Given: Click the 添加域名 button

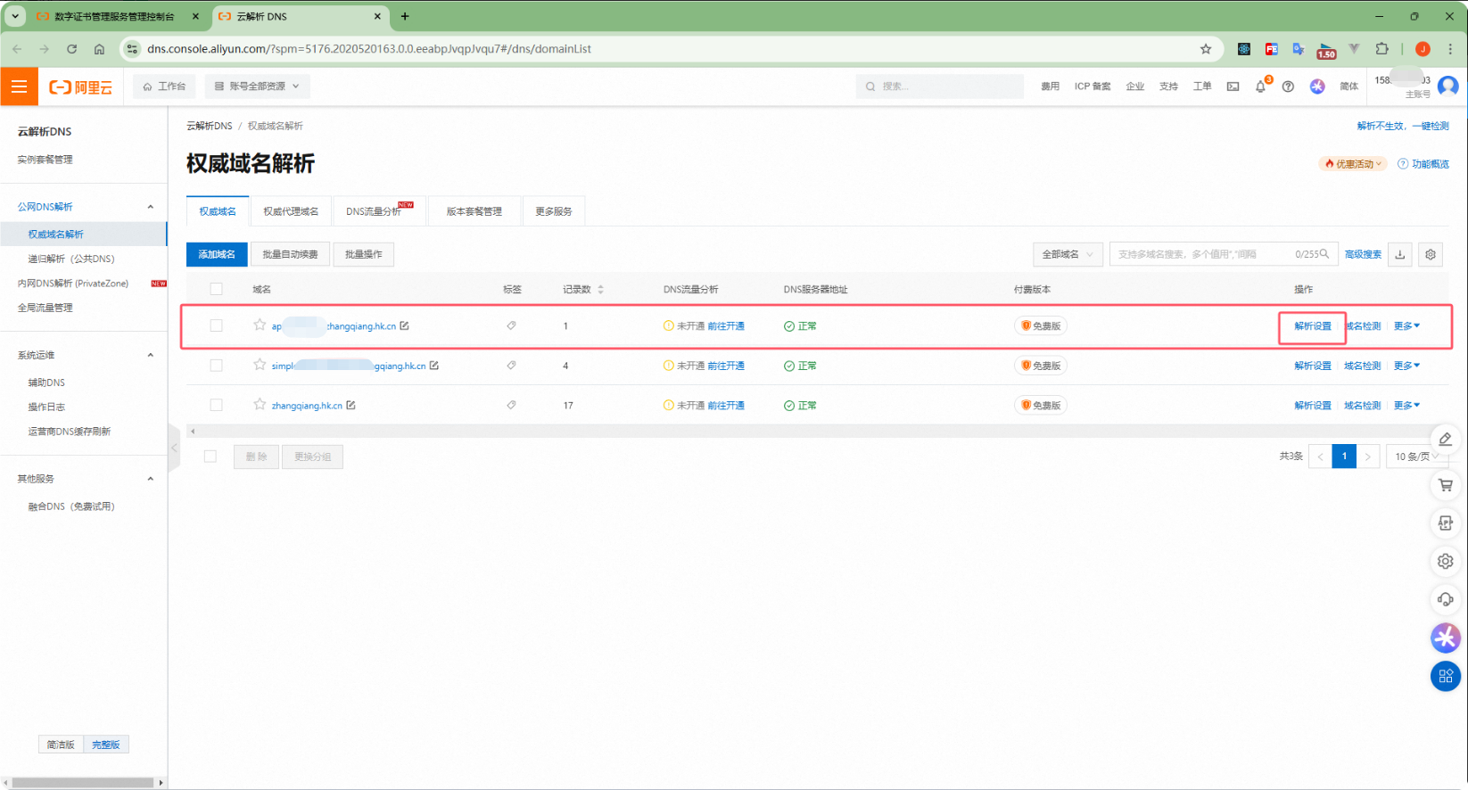Looking at the screenshot, I should pos(217,254).
